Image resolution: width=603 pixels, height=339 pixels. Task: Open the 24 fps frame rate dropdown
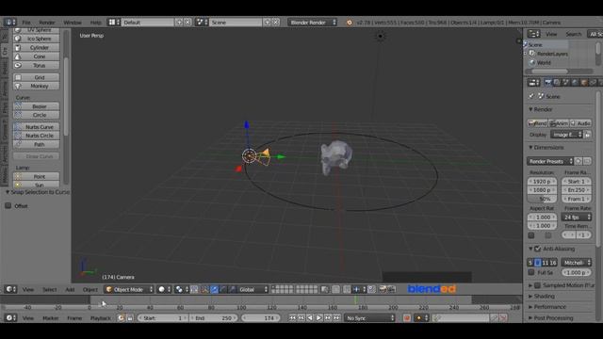tap(576, 218)
